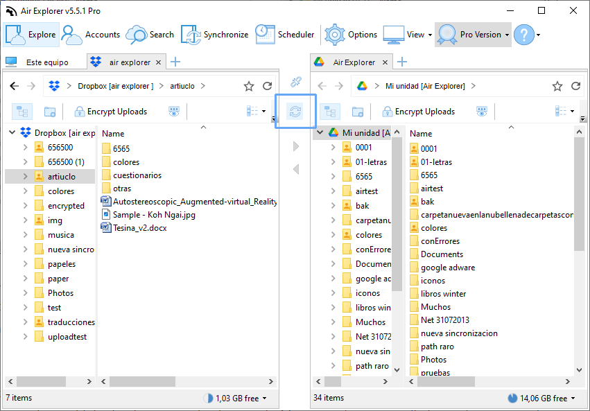The image size is (590, 411).
Task: Sort Dropbox file list by Name column
Action: click(113, 134)
